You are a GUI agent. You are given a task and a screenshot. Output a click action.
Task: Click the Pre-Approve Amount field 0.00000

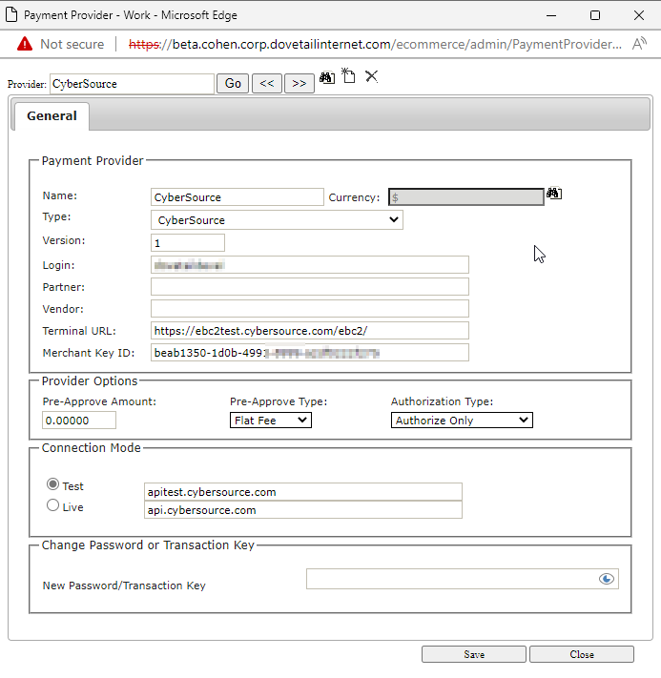click(79, 421)
